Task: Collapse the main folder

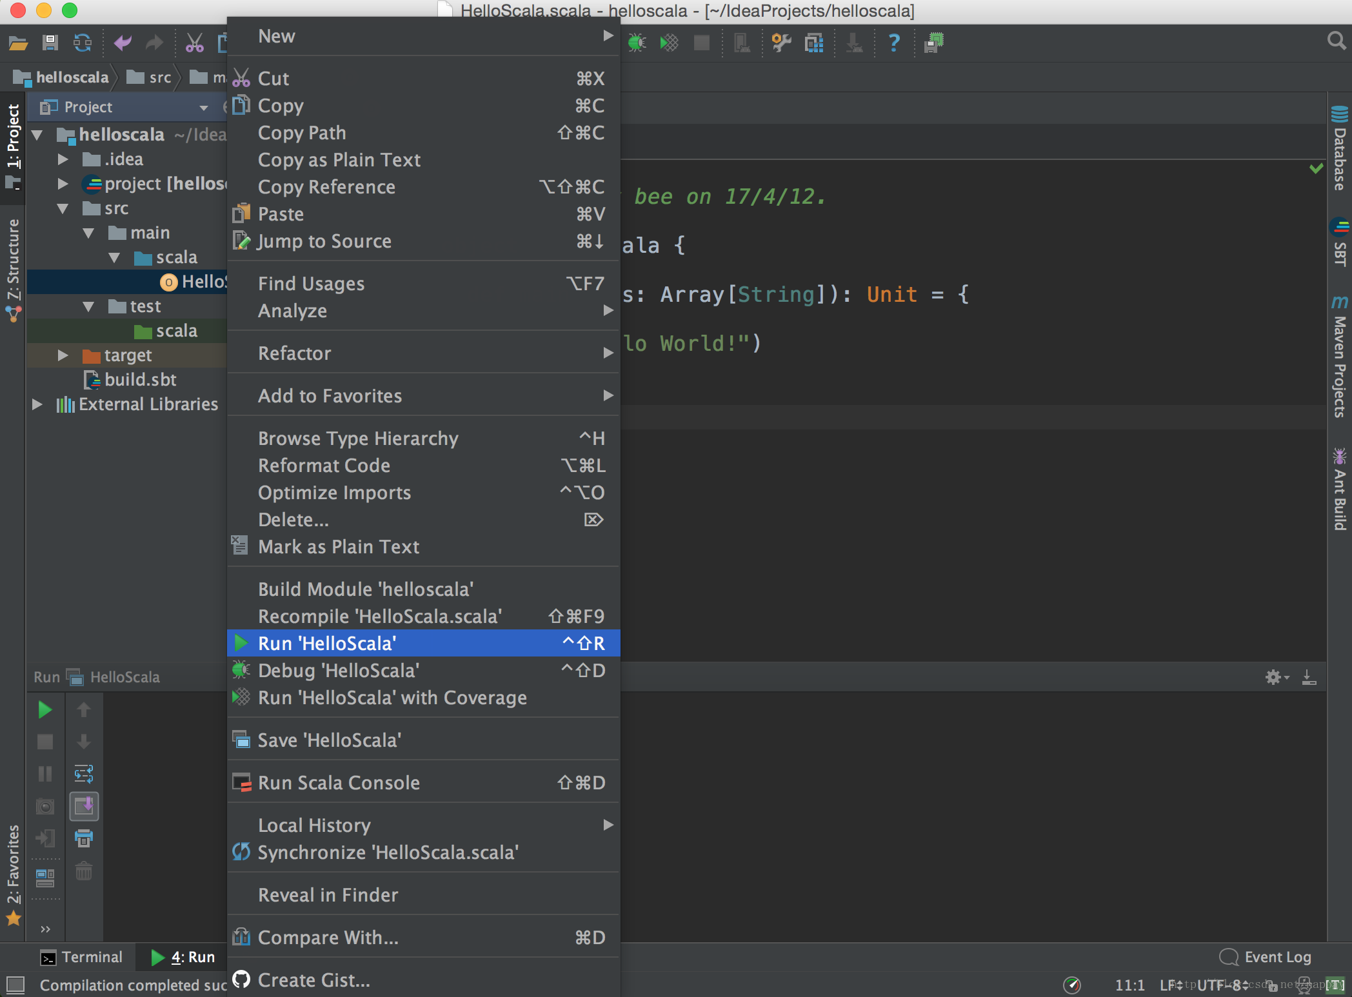Action: [88, 233]
